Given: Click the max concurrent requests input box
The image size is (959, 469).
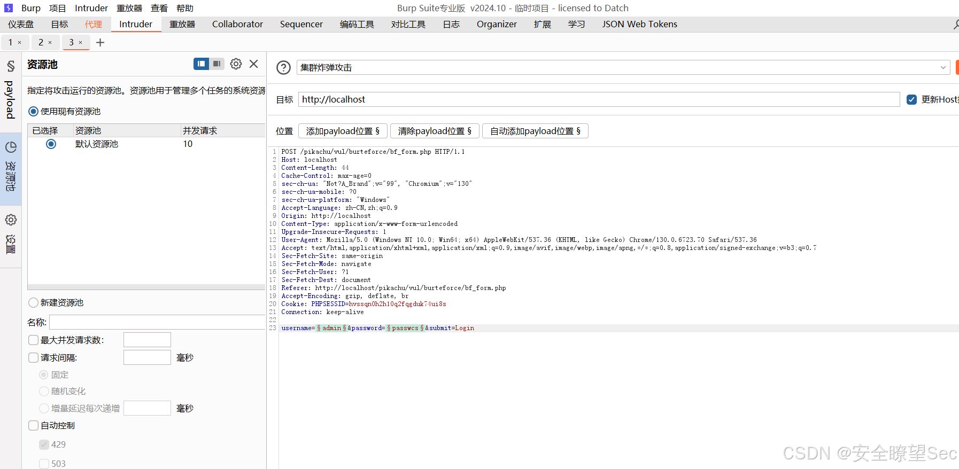Looking at the screenshot, I should click(x=147, y=340).
